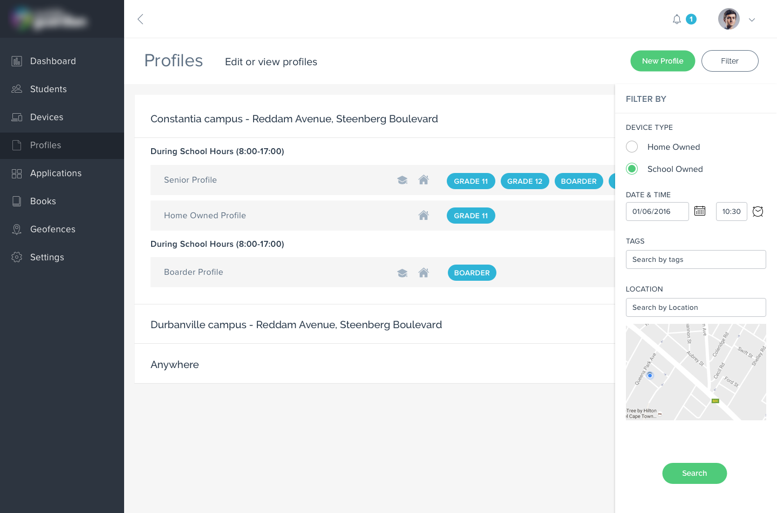Open the notifications bell

[x=677, y=19]
